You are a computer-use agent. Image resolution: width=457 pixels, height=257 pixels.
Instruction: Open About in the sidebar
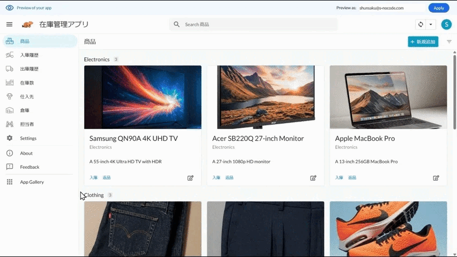(x=40, y=153)
